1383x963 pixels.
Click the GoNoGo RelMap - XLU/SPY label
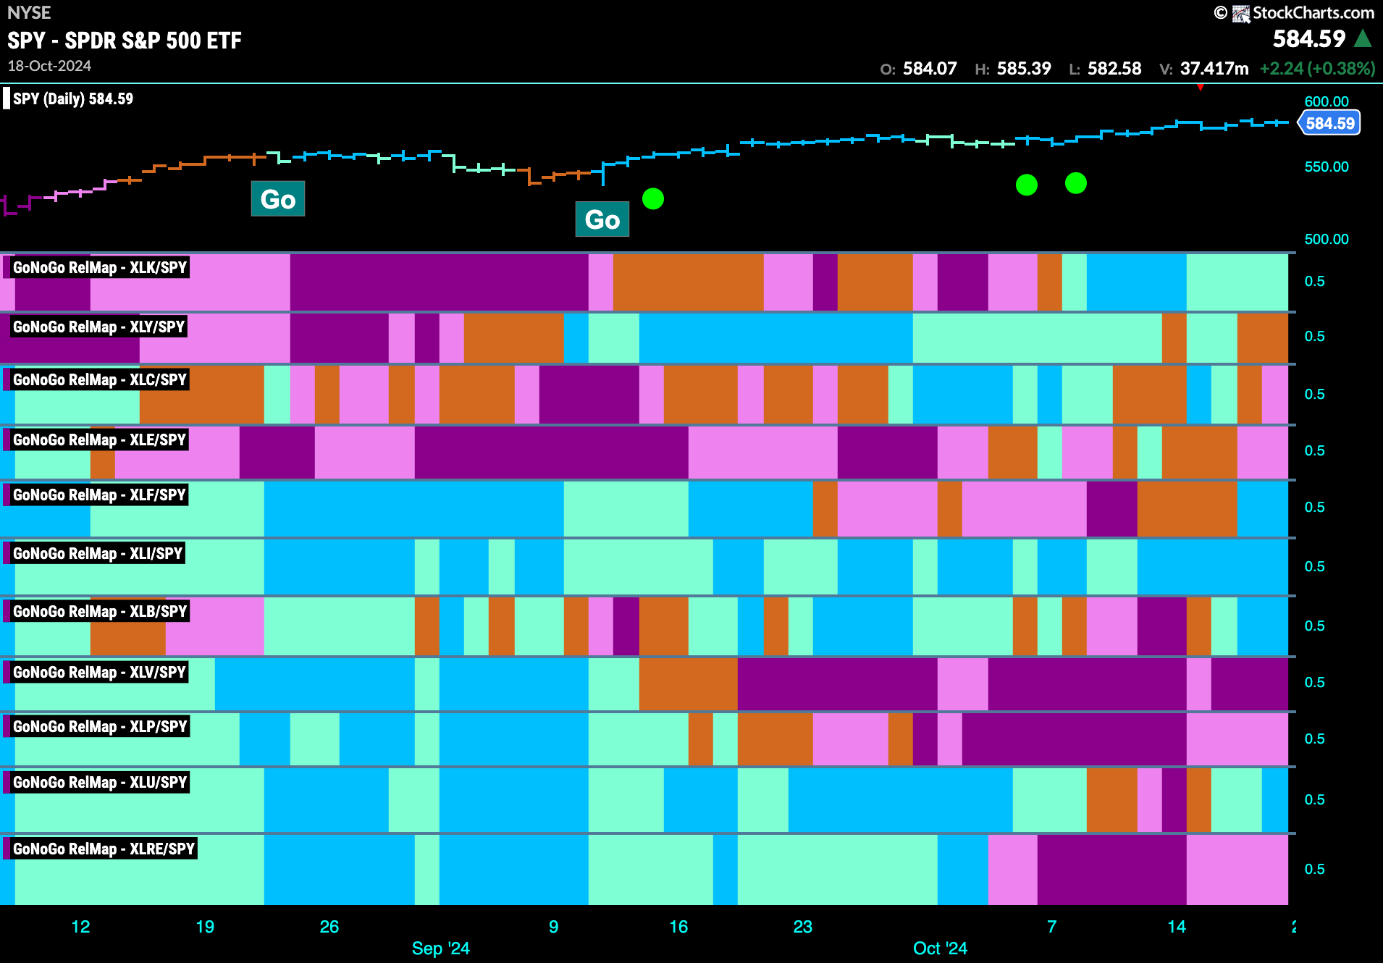coord(100,782)
